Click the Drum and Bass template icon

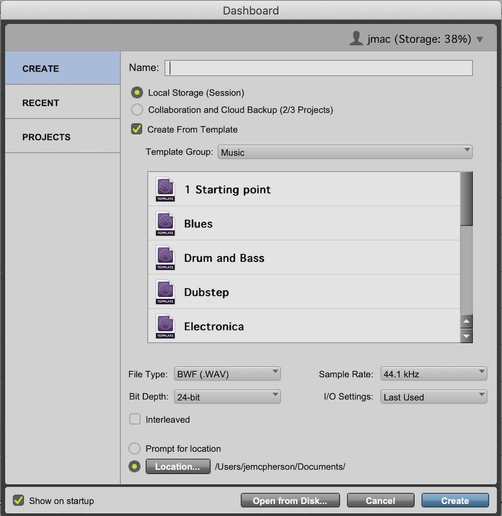click(x=165, y=258)
